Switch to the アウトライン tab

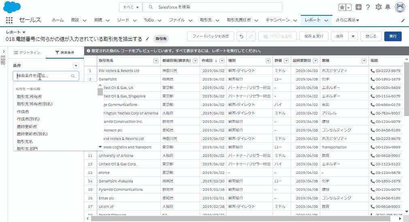(x=27, y=53)
